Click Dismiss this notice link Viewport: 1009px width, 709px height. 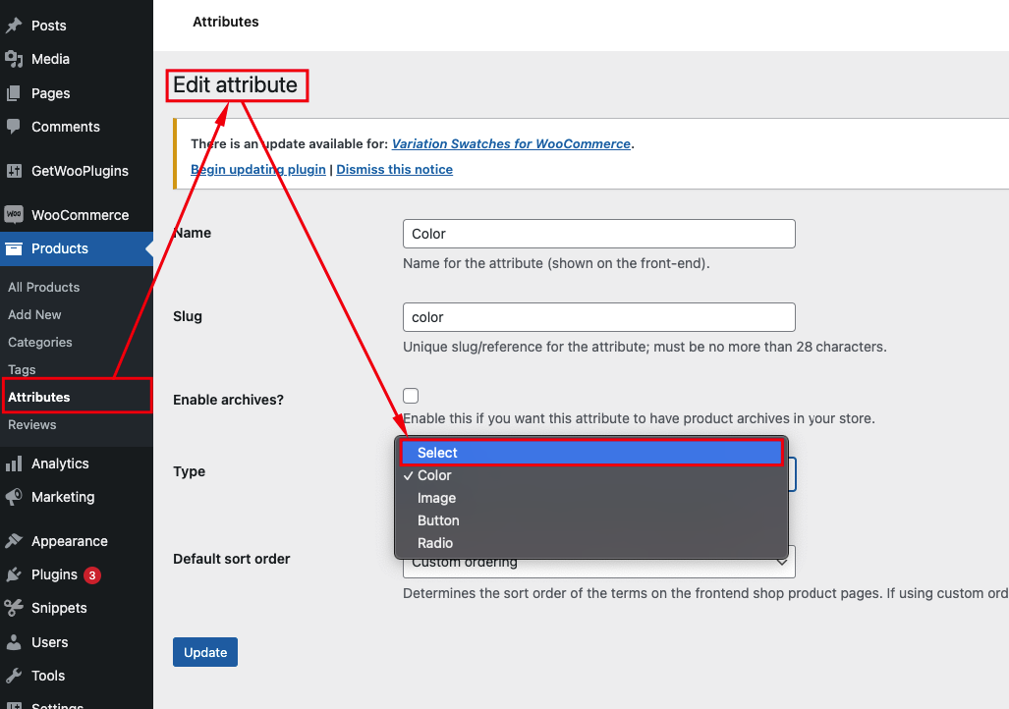point(394,169)
